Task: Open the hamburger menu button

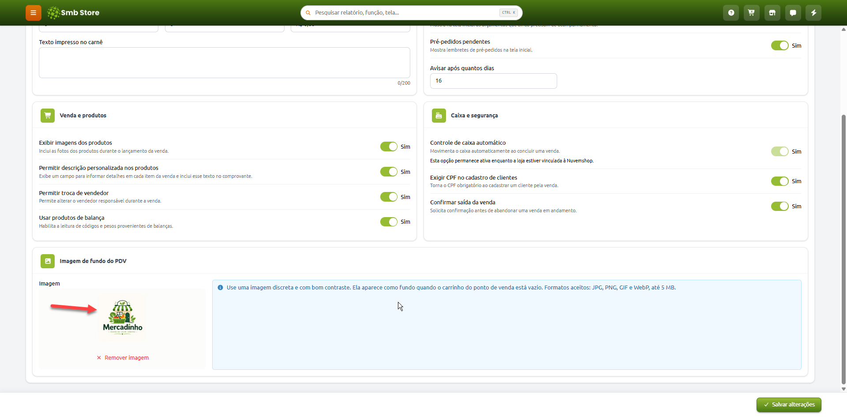Action: click(x=33, y=13)
